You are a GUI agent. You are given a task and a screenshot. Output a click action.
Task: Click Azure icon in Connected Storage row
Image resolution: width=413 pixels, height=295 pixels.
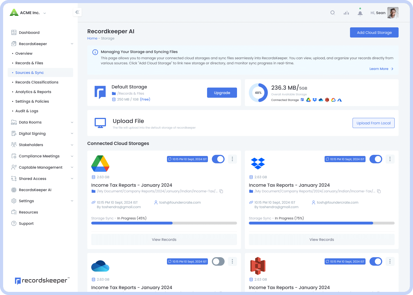click(x=340, y=100)
